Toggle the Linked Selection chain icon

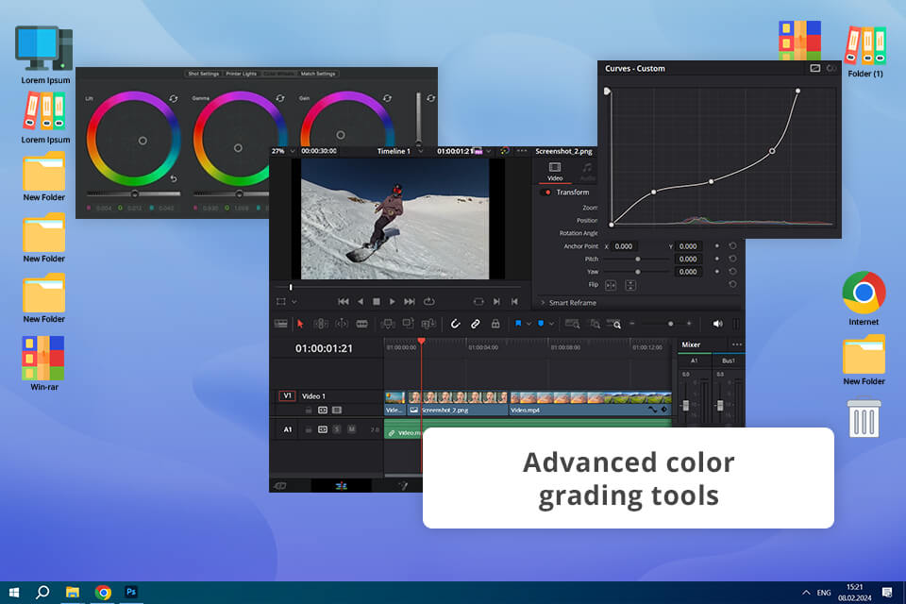point(476,324)
